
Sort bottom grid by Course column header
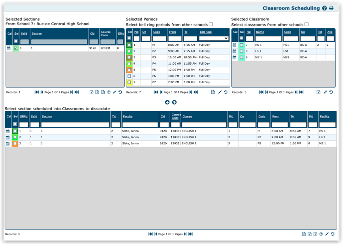tap(187, 117)
